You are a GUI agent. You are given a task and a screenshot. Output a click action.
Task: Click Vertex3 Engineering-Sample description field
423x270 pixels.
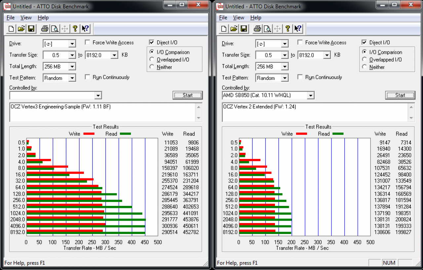(103, 112)
